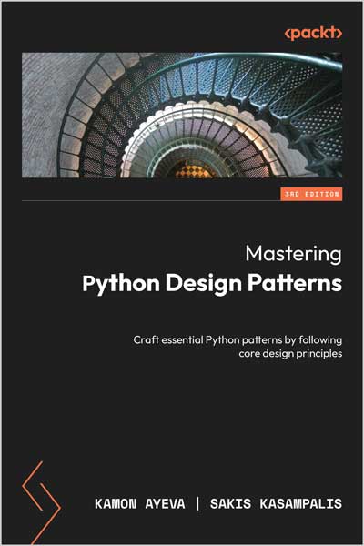Viewport: 364px width, 546px height.
Task: Click the title Python Design Patterns
Action: pos(212,284)
